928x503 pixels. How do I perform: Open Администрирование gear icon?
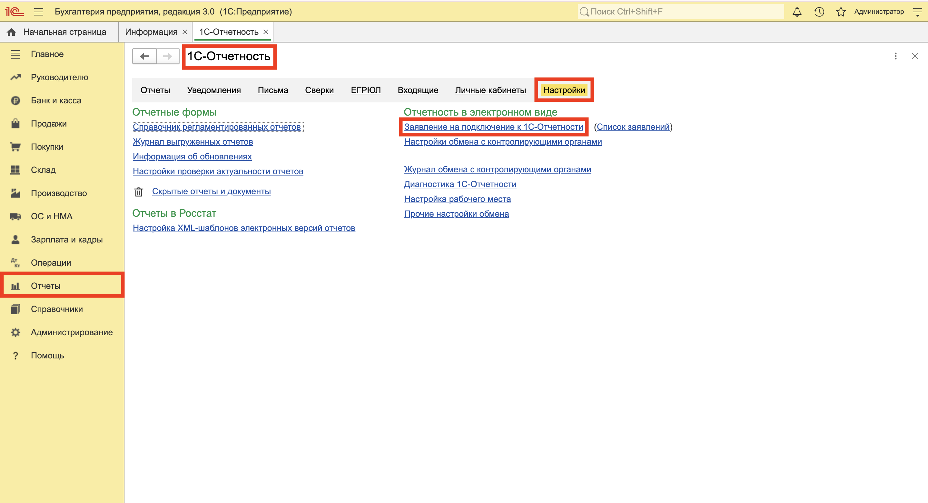coord(15,332)
